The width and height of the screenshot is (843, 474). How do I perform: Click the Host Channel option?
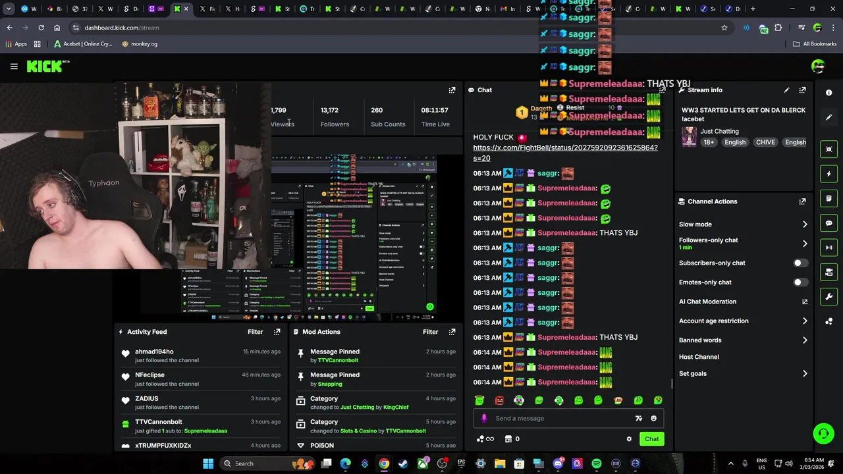click(x=699, y=357)
